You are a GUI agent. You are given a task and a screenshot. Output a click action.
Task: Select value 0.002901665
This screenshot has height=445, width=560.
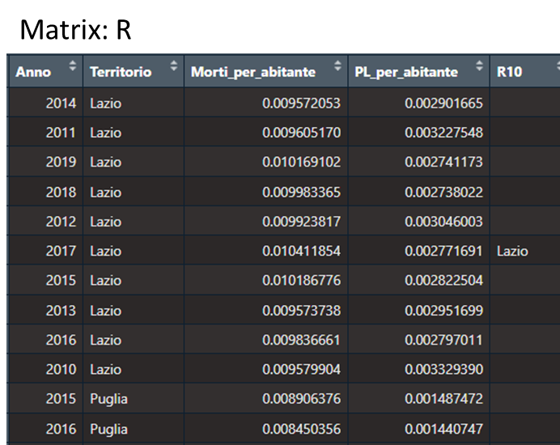(x=444, y=104)
